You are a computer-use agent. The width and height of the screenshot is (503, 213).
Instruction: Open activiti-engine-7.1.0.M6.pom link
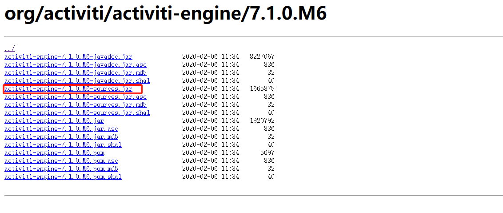click(x=54, y=153)
